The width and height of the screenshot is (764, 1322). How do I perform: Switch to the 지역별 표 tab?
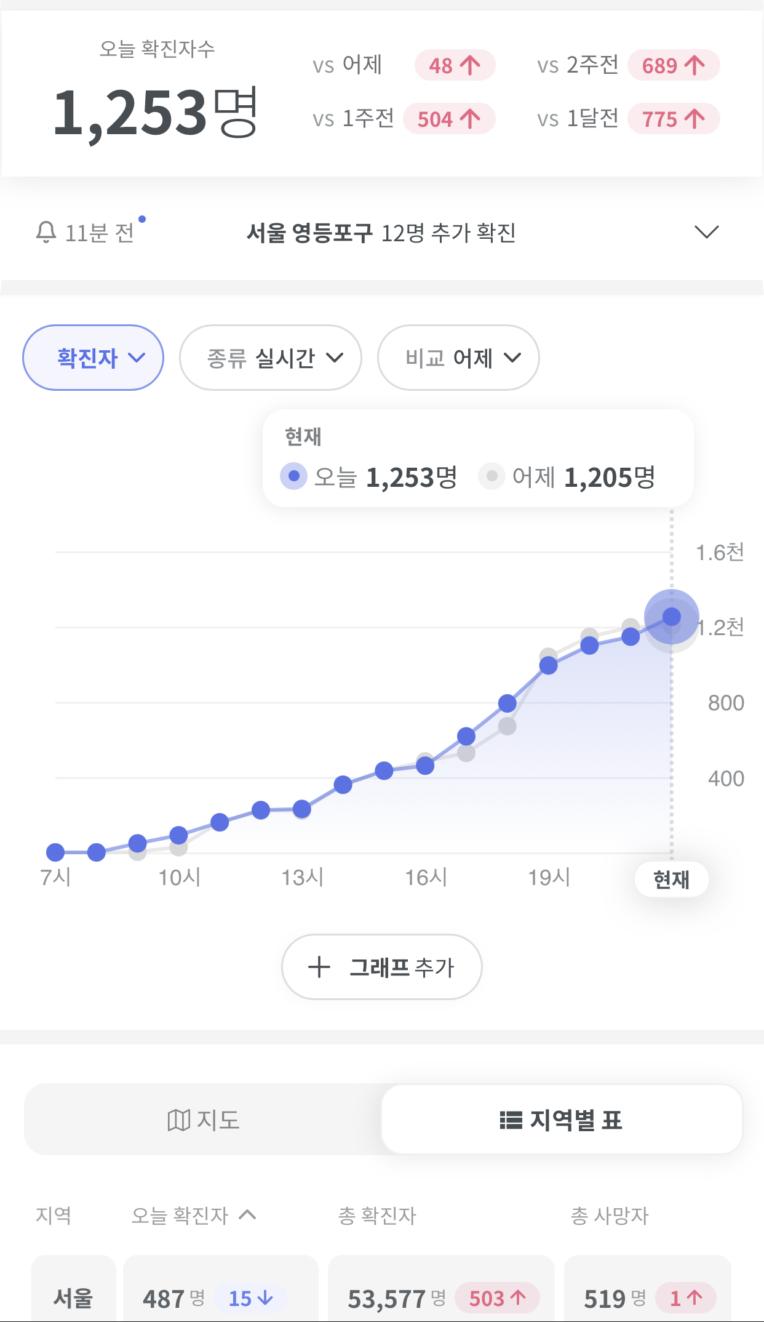pyautogui.click(x=561, y=1120)
